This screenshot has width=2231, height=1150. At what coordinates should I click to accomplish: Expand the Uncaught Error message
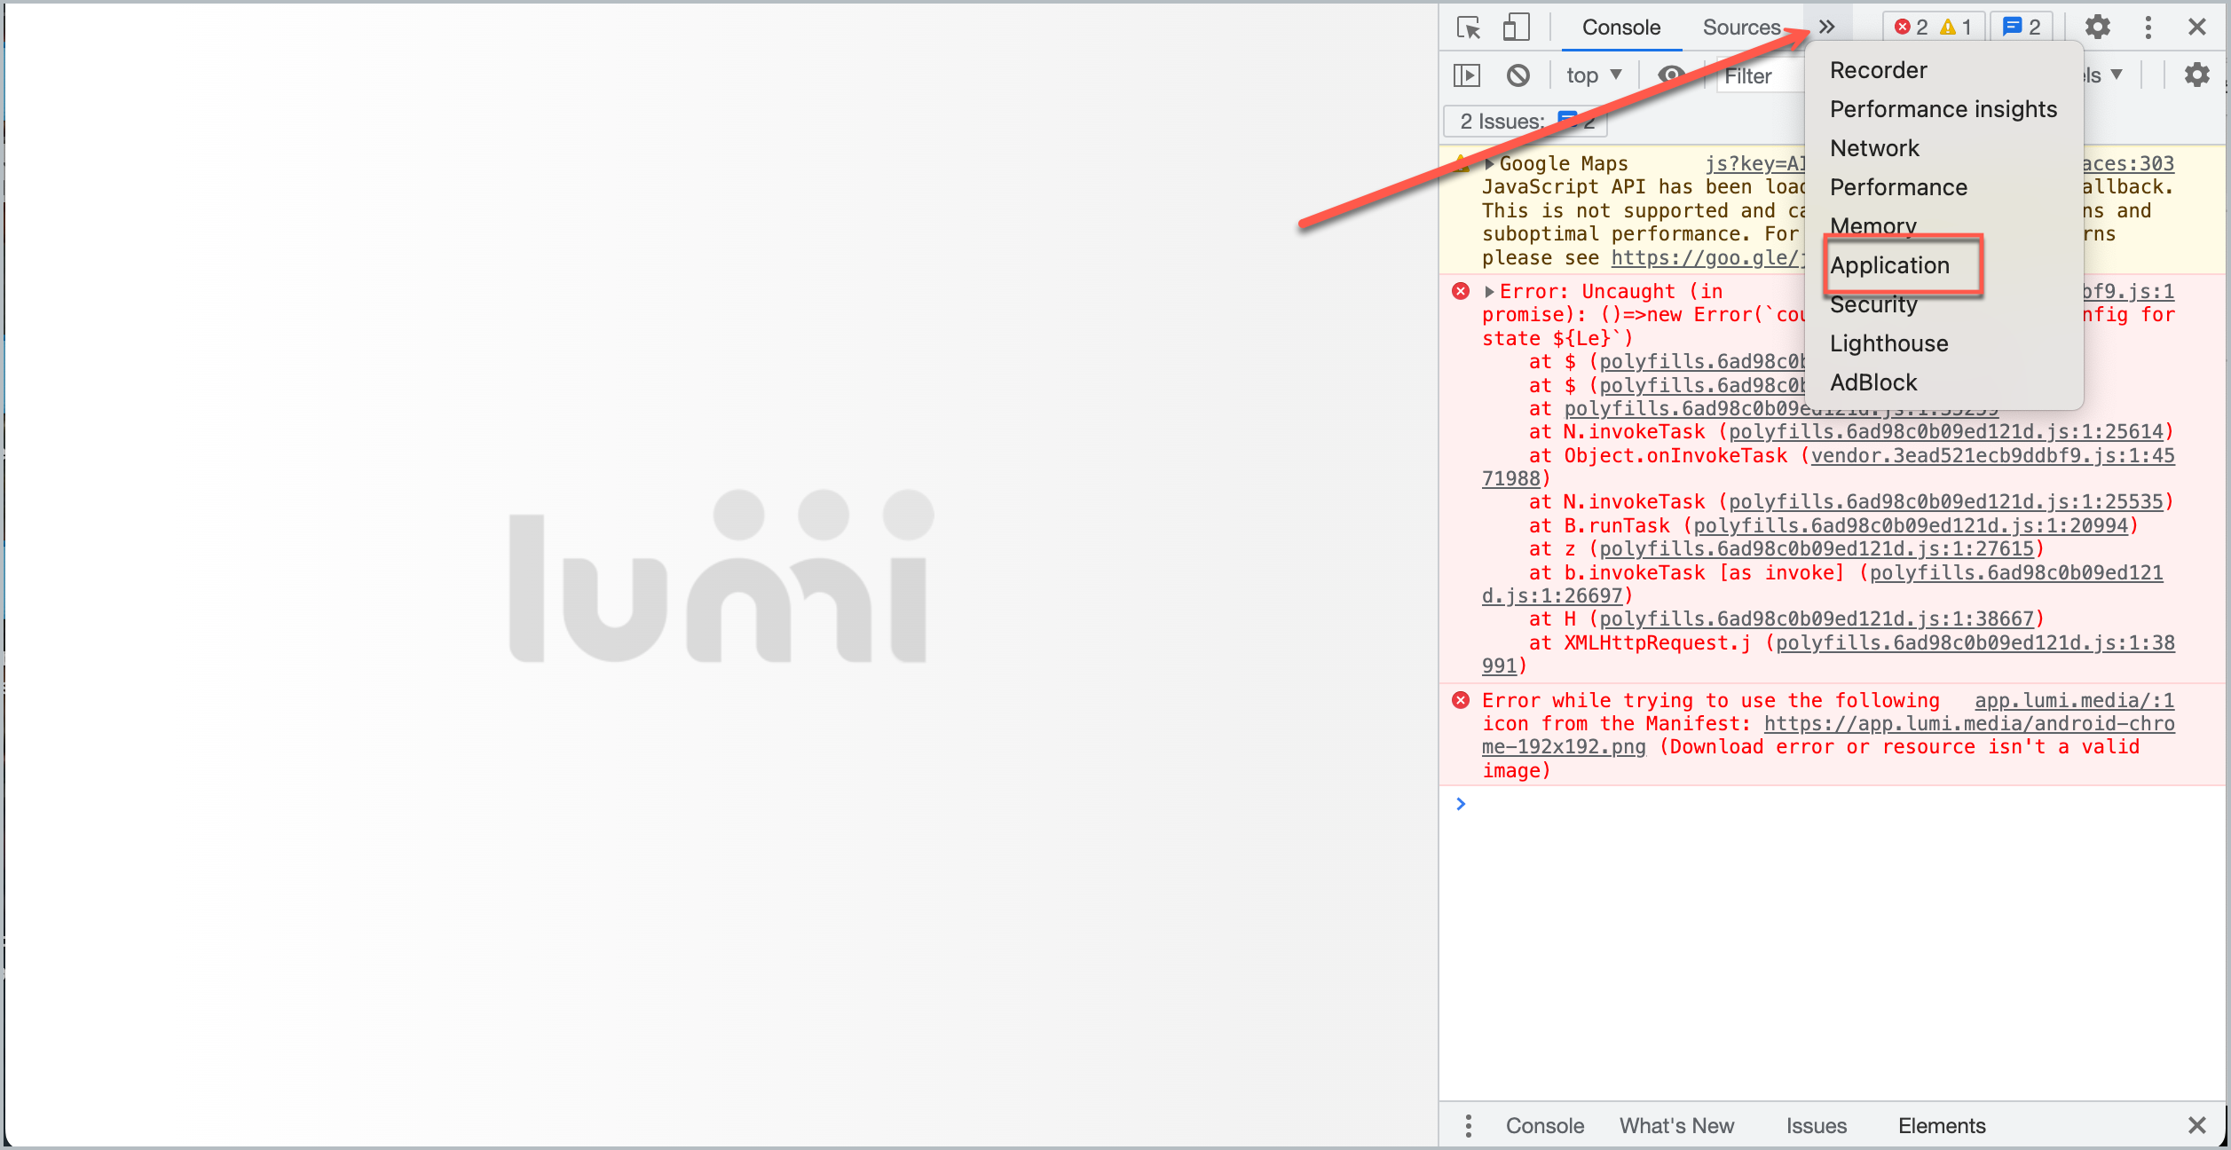coord(1490,292)
